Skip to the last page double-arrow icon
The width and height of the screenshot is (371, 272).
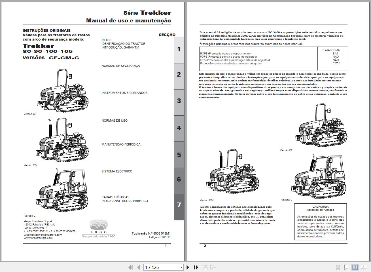pyautogui.click(x=196, y=267)
